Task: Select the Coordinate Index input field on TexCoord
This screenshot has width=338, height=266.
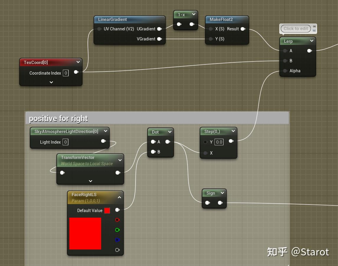Action: (66, 73)
